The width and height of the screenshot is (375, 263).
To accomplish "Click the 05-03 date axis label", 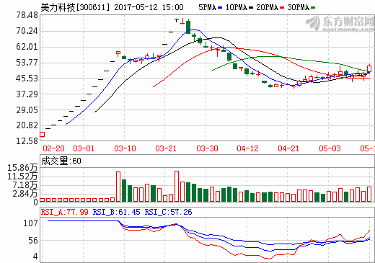I will [x=330, y=148].
